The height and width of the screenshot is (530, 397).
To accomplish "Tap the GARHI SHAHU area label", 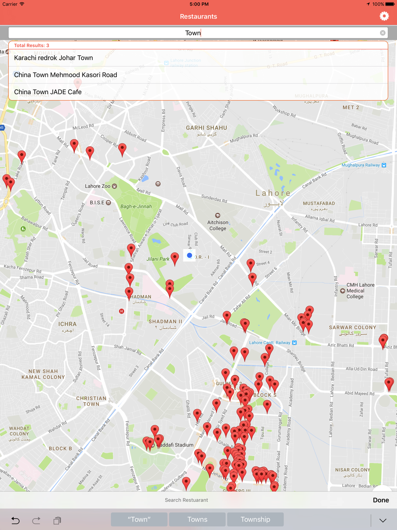I will pos(206,128).
